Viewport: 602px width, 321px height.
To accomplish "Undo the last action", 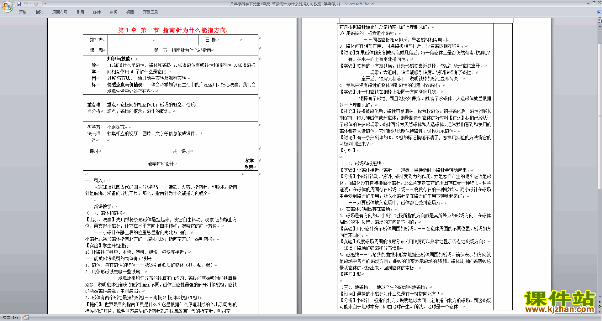I will tap(26, 4).
